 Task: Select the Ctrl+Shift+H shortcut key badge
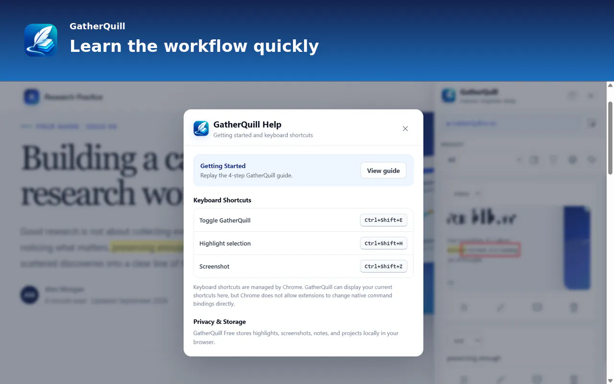(x=383, y=243)
